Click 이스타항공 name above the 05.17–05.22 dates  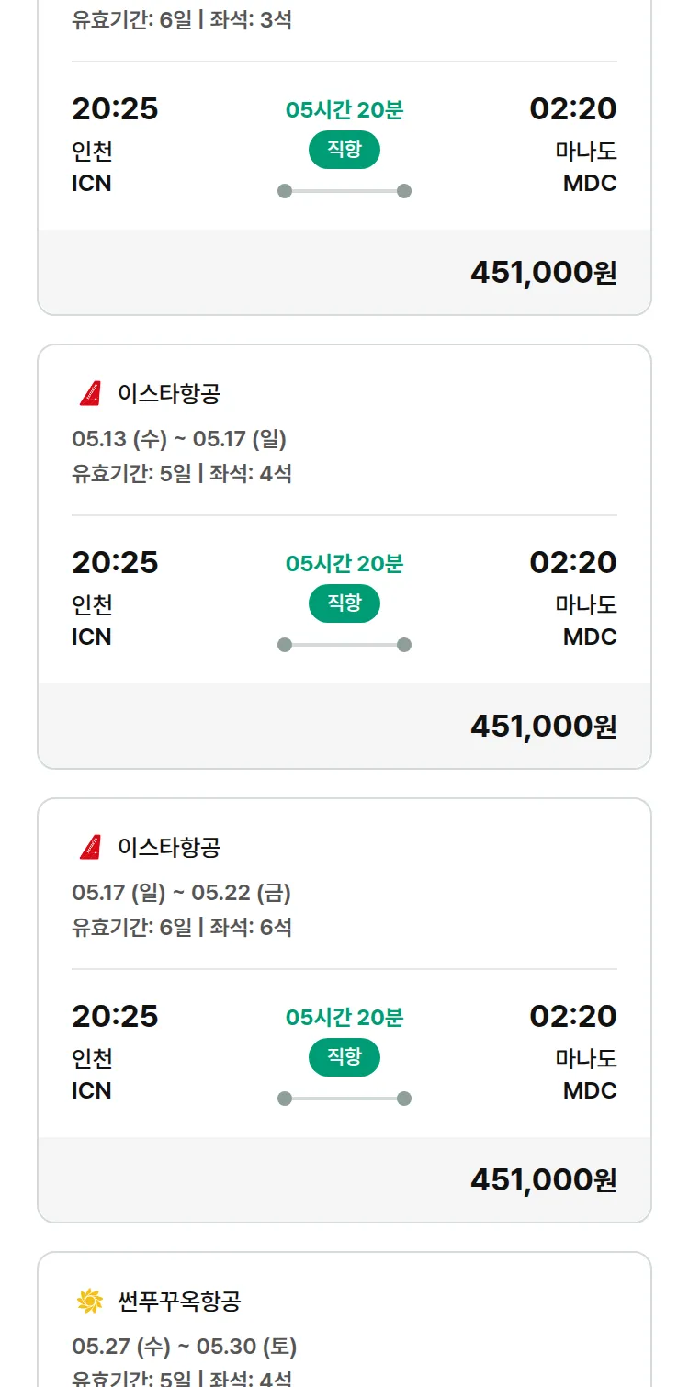point(169,847)
